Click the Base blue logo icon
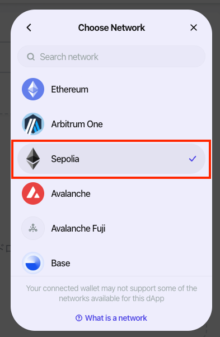Image resolution: width=220 pixels, height=337 pixels. (33, 263)
